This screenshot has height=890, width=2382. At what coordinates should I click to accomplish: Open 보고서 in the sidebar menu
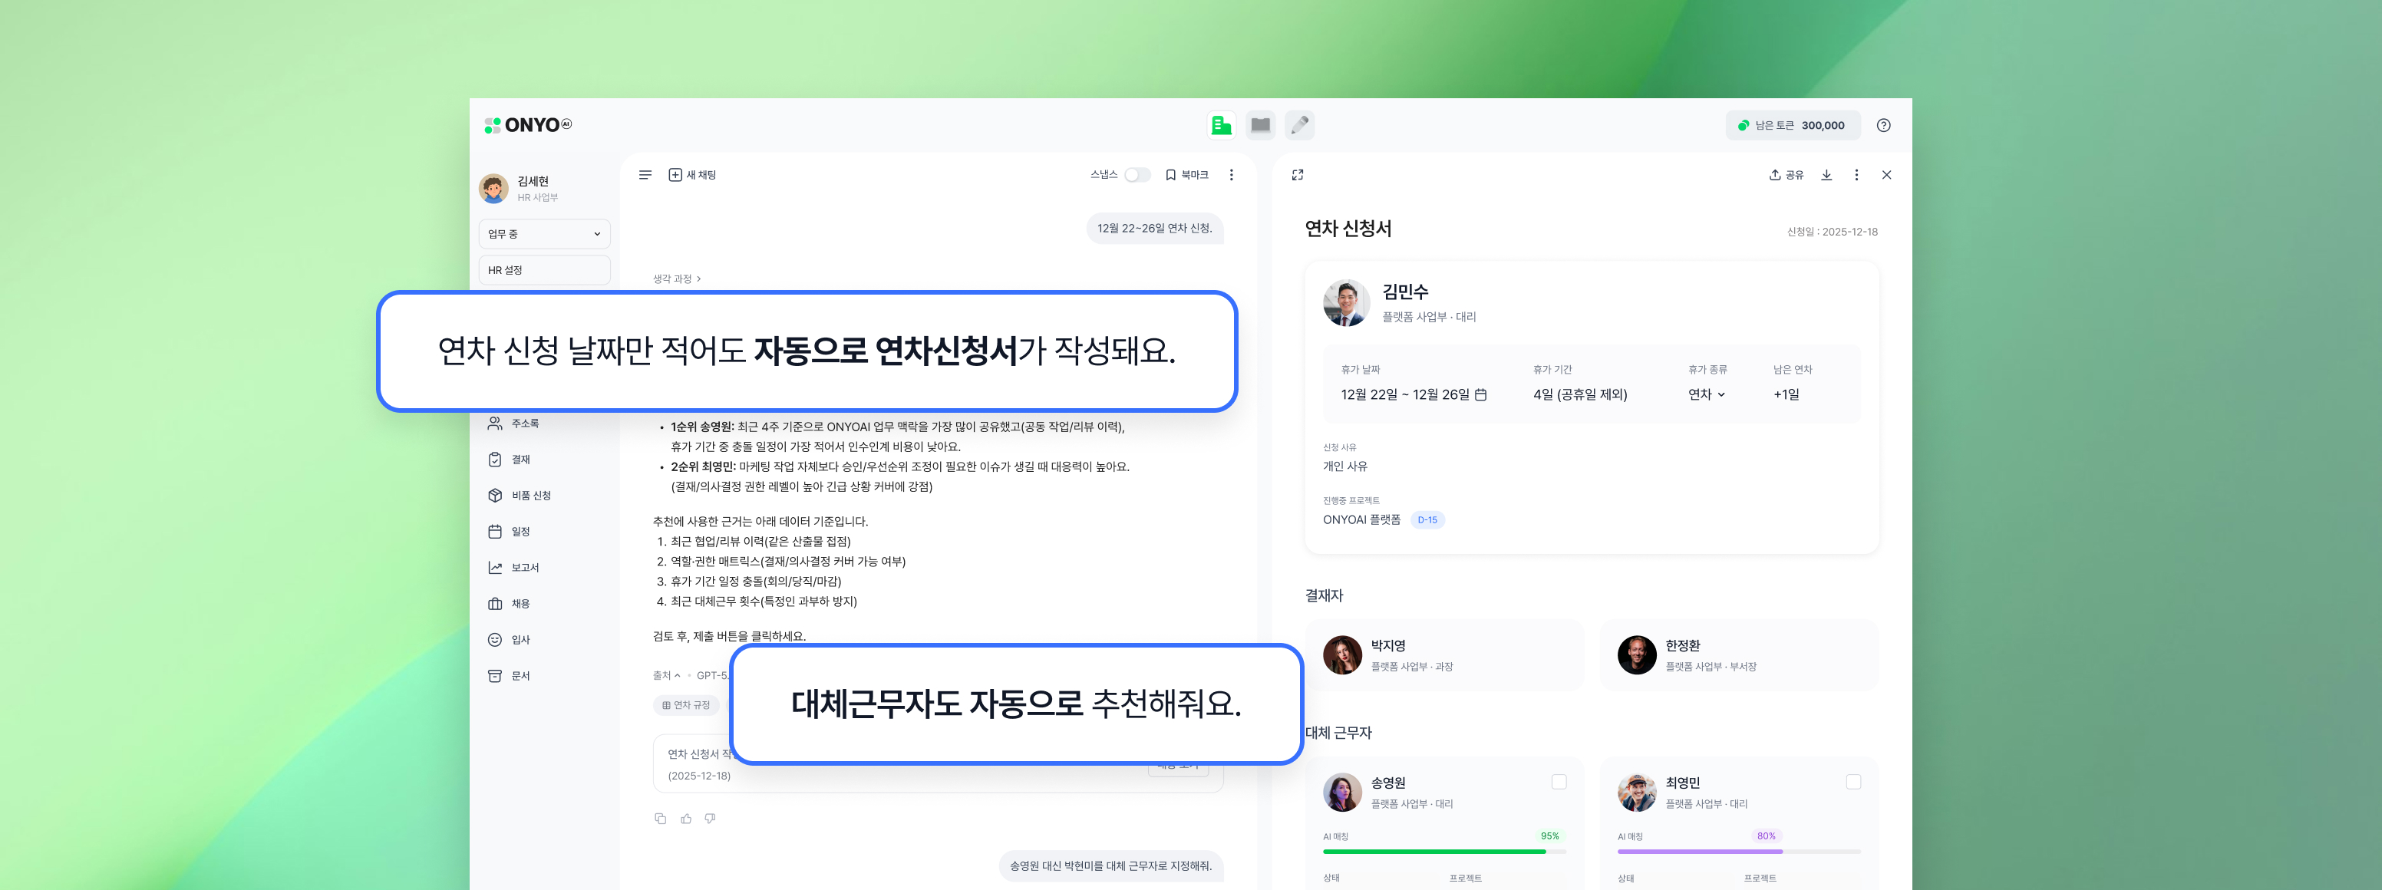click(524, 568)
